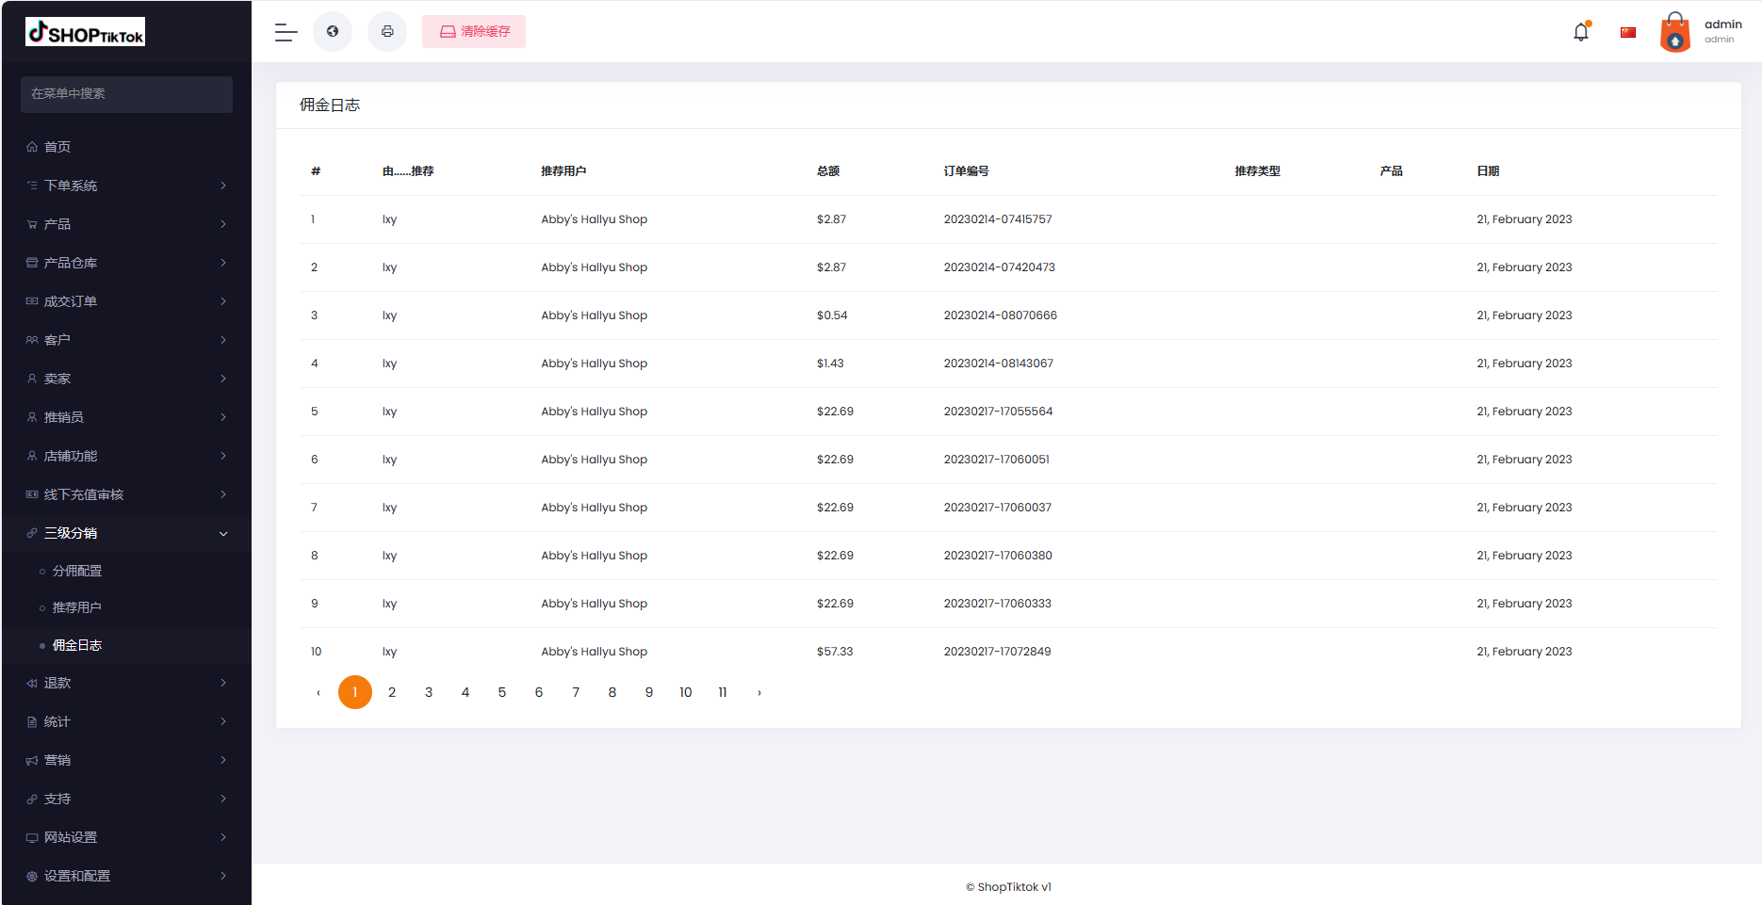
Task: Open the globe website icon
Action: click(333, 32)
